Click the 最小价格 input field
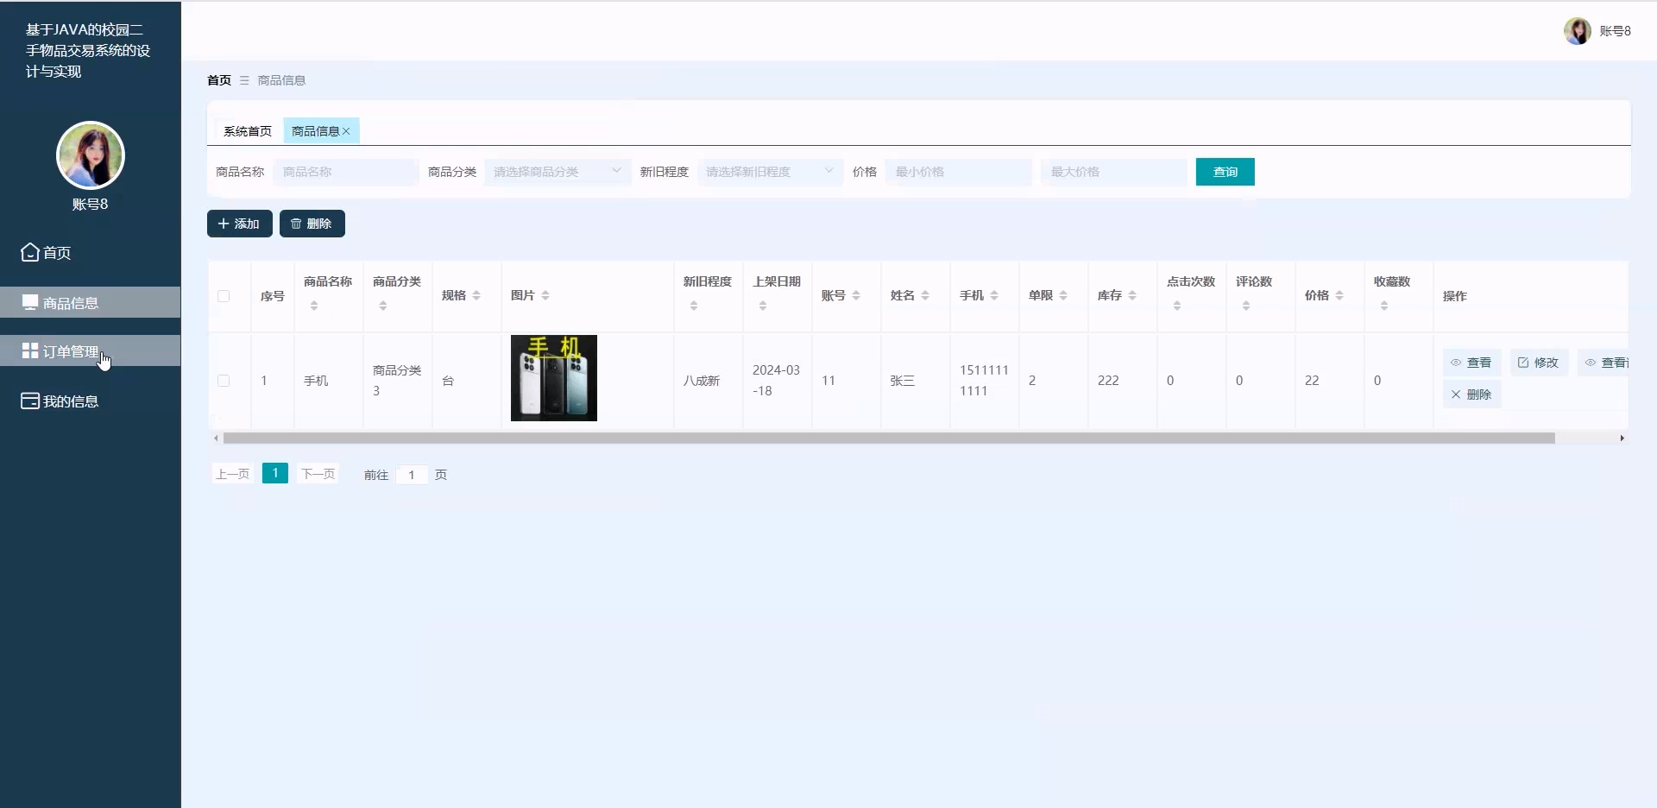 pyautogui.click(x=959, y=172)
